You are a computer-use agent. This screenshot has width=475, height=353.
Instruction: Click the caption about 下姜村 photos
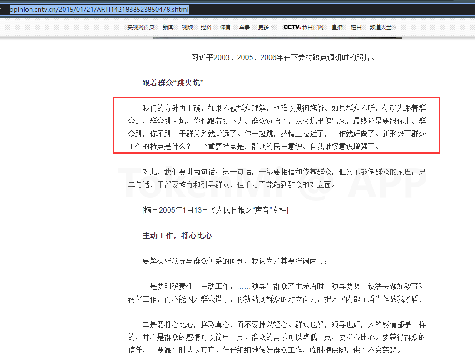click(x=284, y=58)
